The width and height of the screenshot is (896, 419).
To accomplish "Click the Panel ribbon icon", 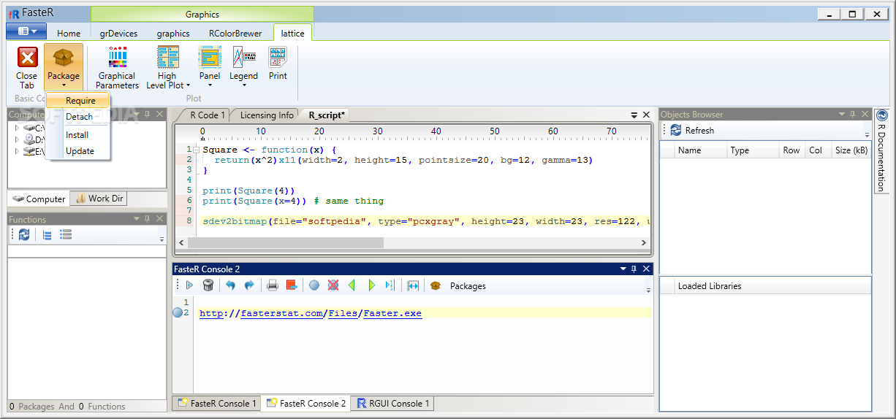I will (x=210, y=58).
